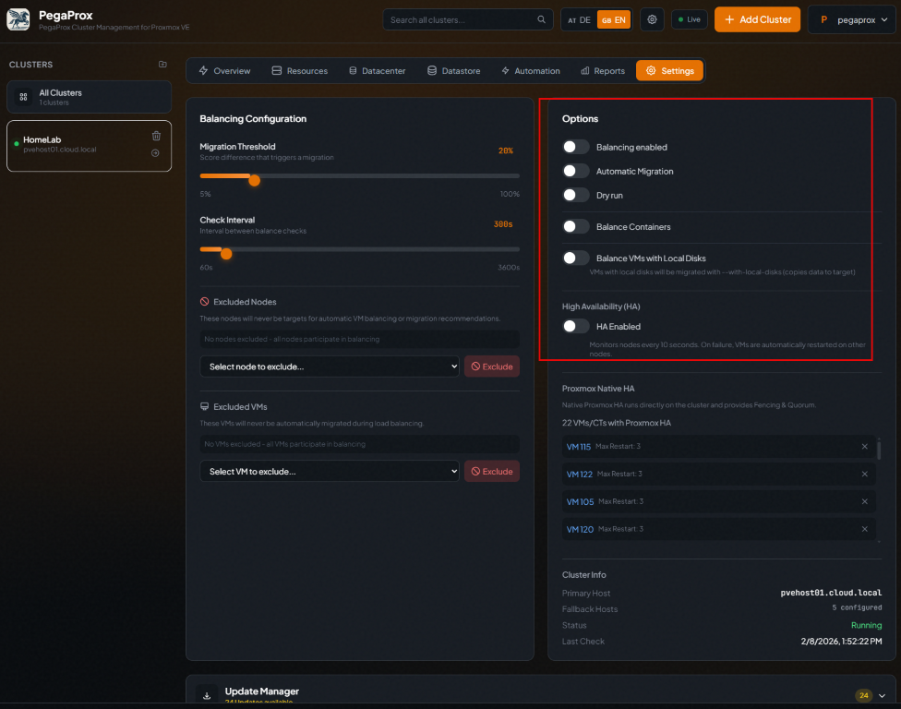The width and height of the screenshot is (901, 709).
Task: Open the Resources tab
Action: 300,71
